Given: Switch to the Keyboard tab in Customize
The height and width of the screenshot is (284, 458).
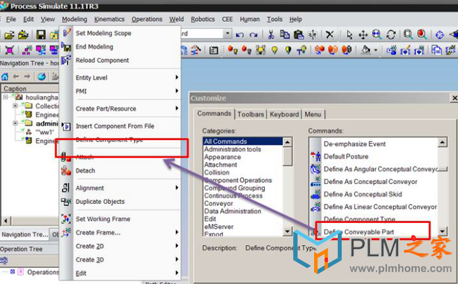Looking at the screenshot, I should (285, 114).
